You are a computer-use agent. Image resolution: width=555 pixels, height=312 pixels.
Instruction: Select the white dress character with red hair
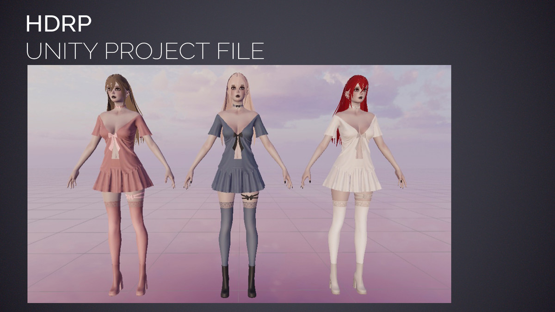[354, 184]
